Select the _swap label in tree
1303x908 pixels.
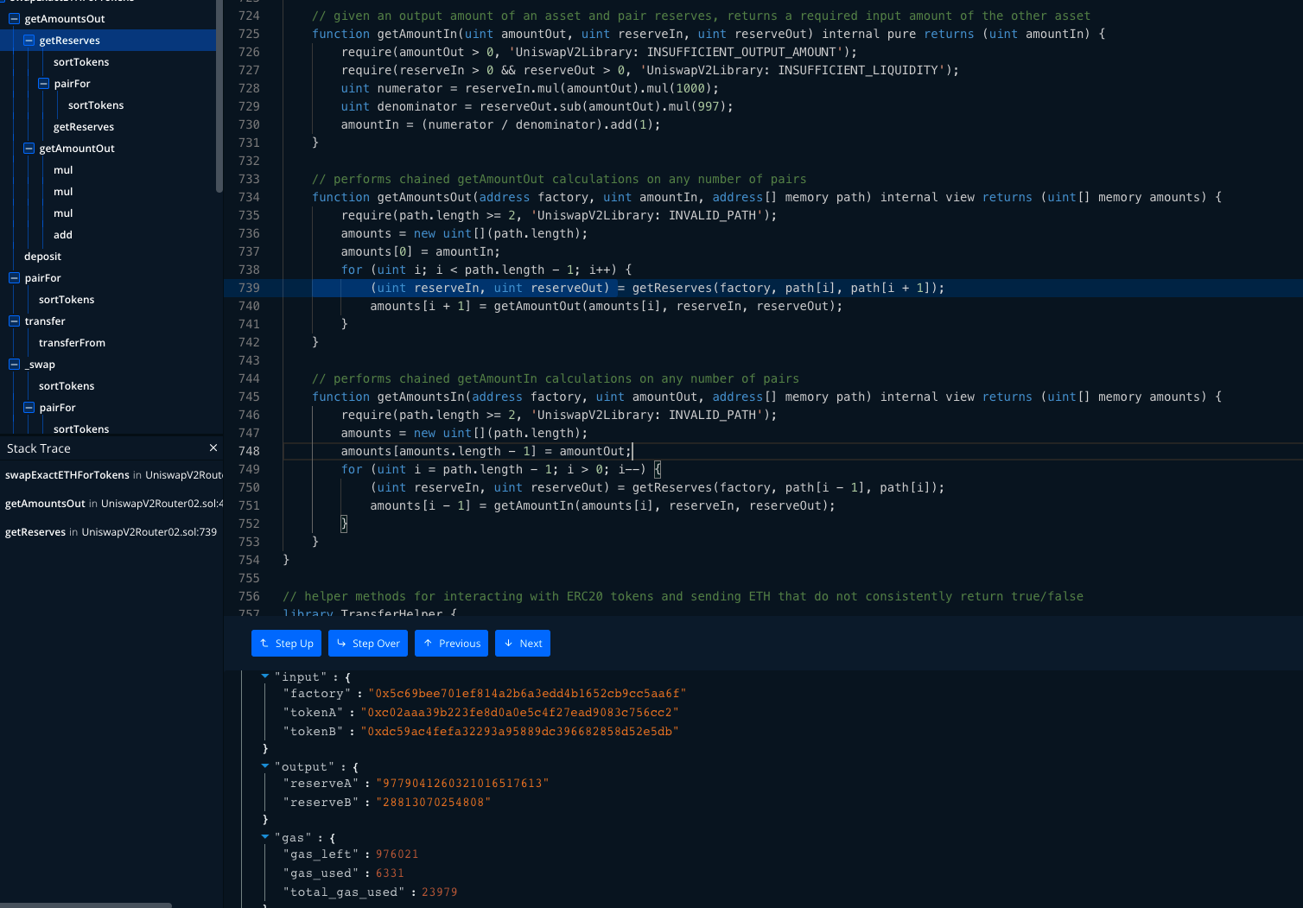coord(40,365)
